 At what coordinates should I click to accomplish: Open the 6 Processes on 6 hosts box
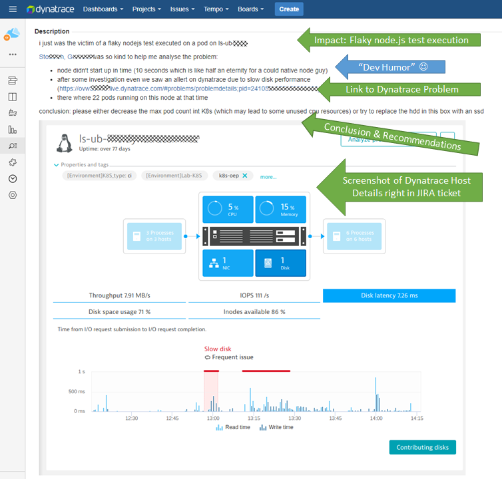click(354, 236)
